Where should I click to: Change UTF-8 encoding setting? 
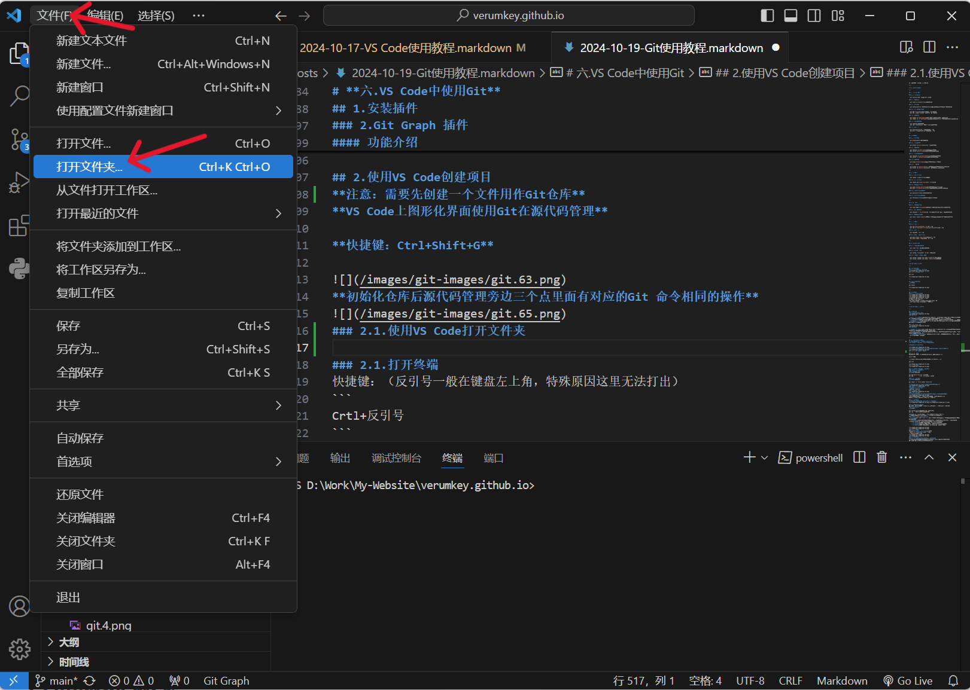pos(750,681)
